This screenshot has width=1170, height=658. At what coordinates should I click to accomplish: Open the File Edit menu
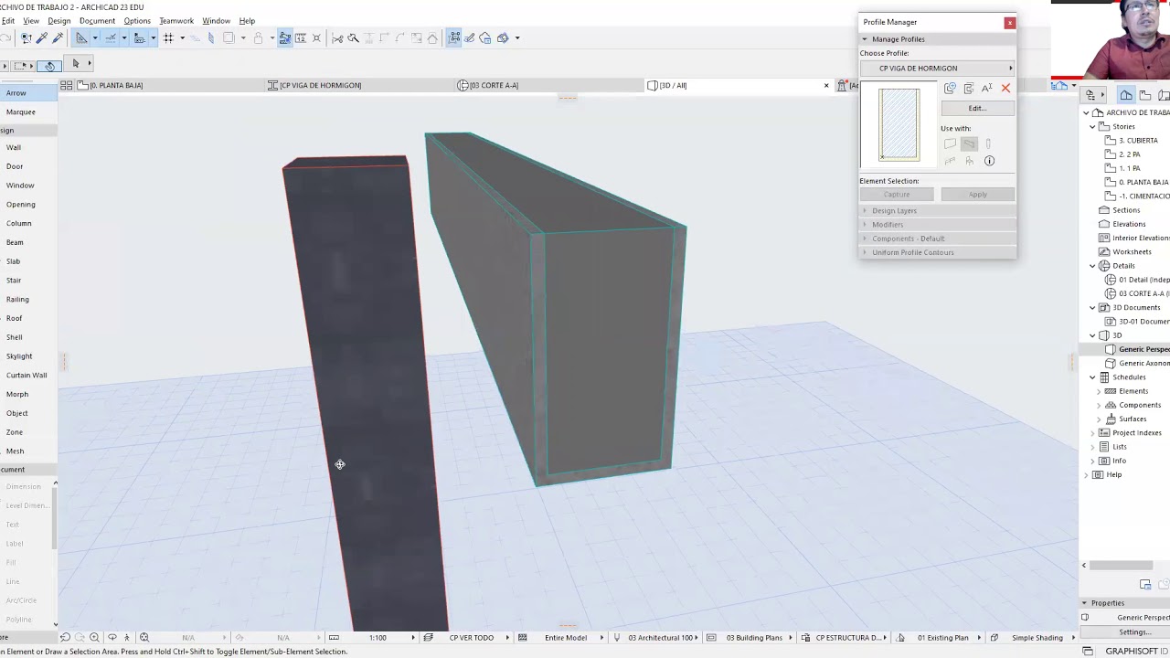pos(8,20)
